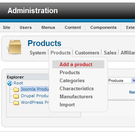Click the Joomla Products folder icon
Image resolution: width=135 pixels, height=133 pixels.
click(16, 90)
